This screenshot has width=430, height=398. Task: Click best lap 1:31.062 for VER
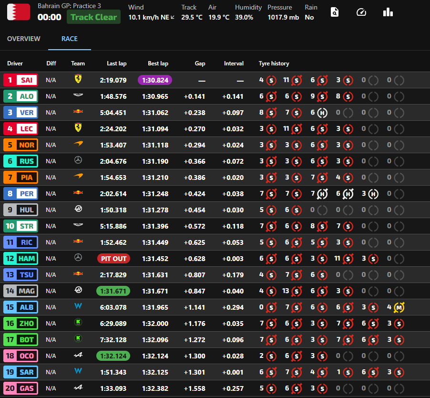[155, 113]
